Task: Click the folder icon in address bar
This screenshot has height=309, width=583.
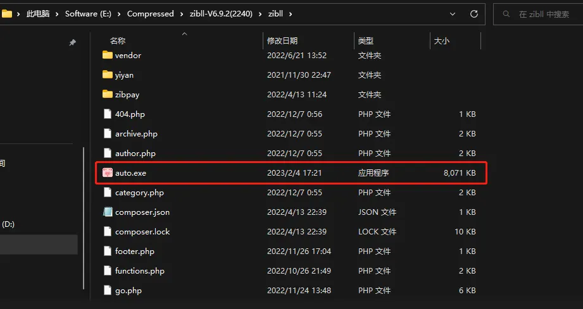Action: click(7, 14)
